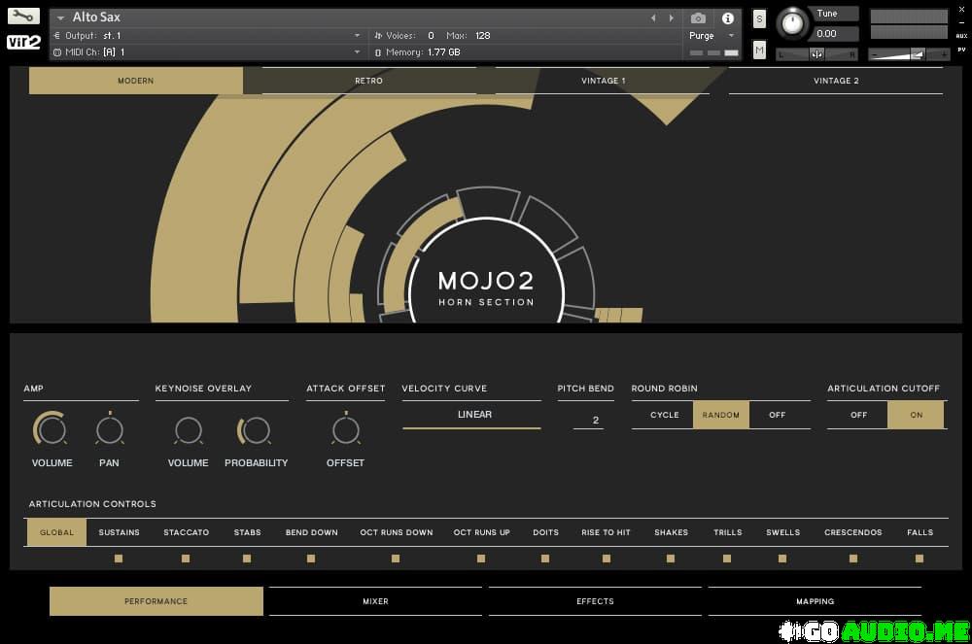Image resolution: width=972 pixels, height=644 pixels.
Task: Open the Output st. 1 dropdown
Action: coord(207,35)
